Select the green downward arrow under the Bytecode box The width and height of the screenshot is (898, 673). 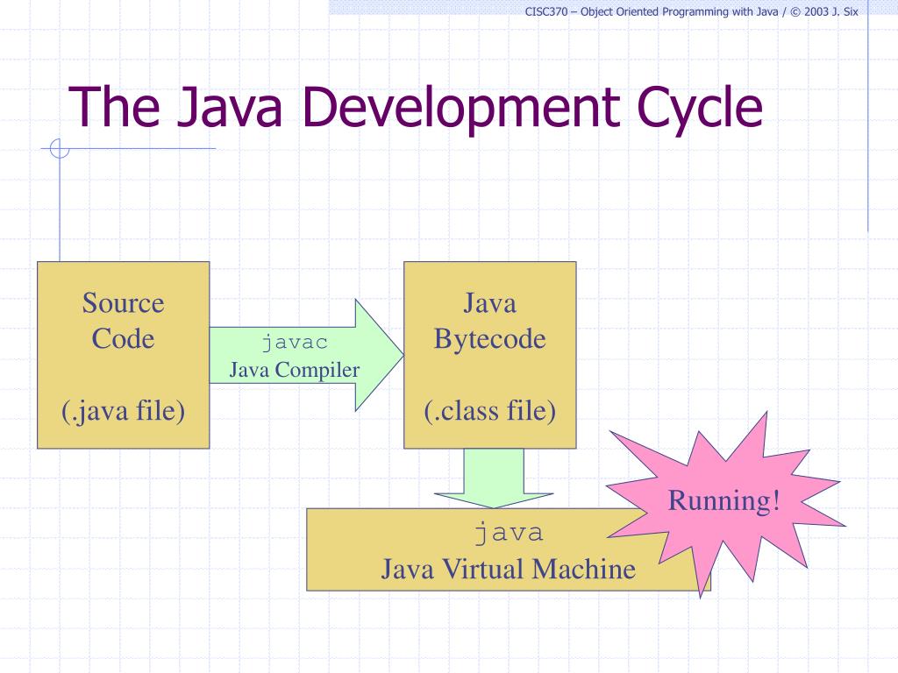coord(494,478)
